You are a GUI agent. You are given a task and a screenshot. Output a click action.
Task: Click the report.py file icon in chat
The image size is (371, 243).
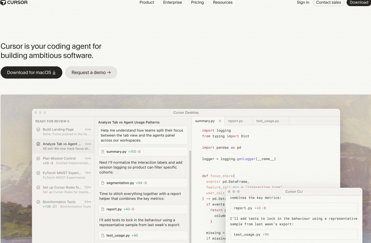pyautogui.click(x=103, y=209)
